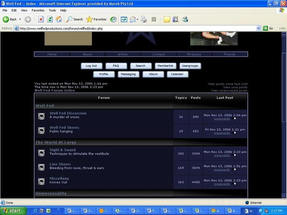
Task: Open the Help menu
Action: point(63,10)
